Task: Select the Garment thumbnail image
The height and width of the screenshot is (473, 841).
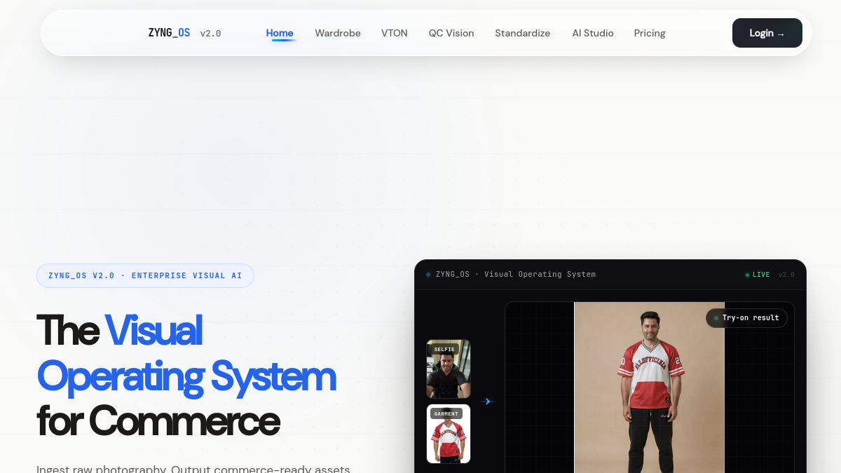Action: point(449,434)
